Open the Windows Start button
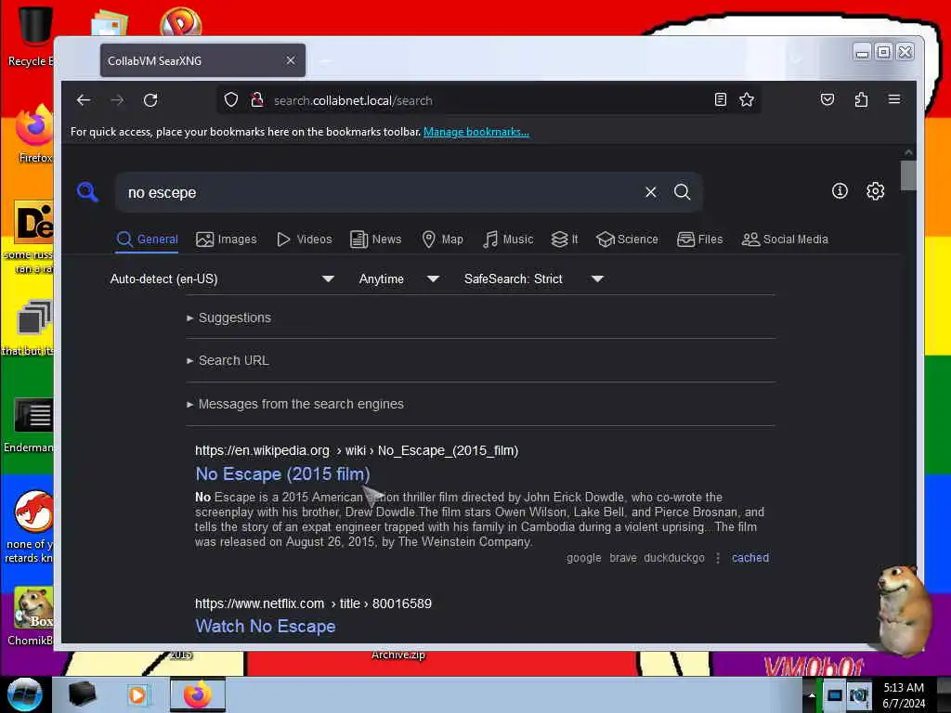 [24, 694]
